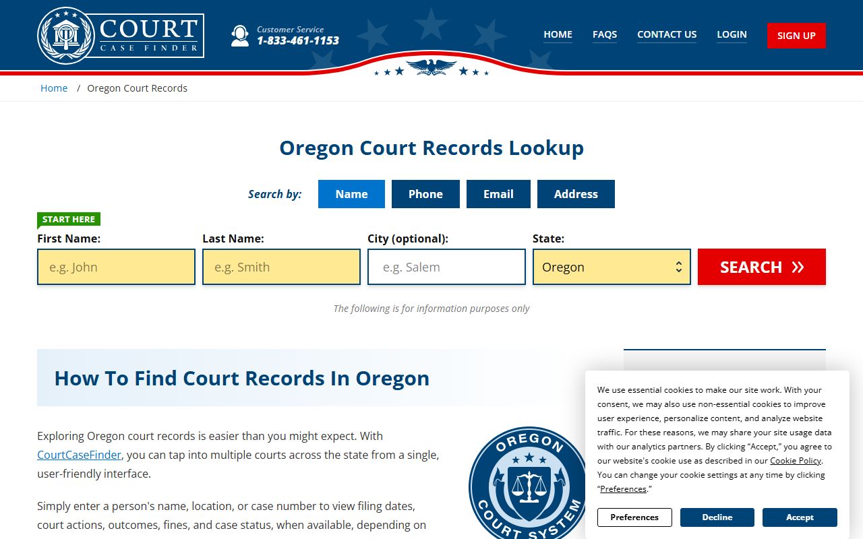Focus the First Name input field
This screenshot has width=863, height=539.
(116, 267)
